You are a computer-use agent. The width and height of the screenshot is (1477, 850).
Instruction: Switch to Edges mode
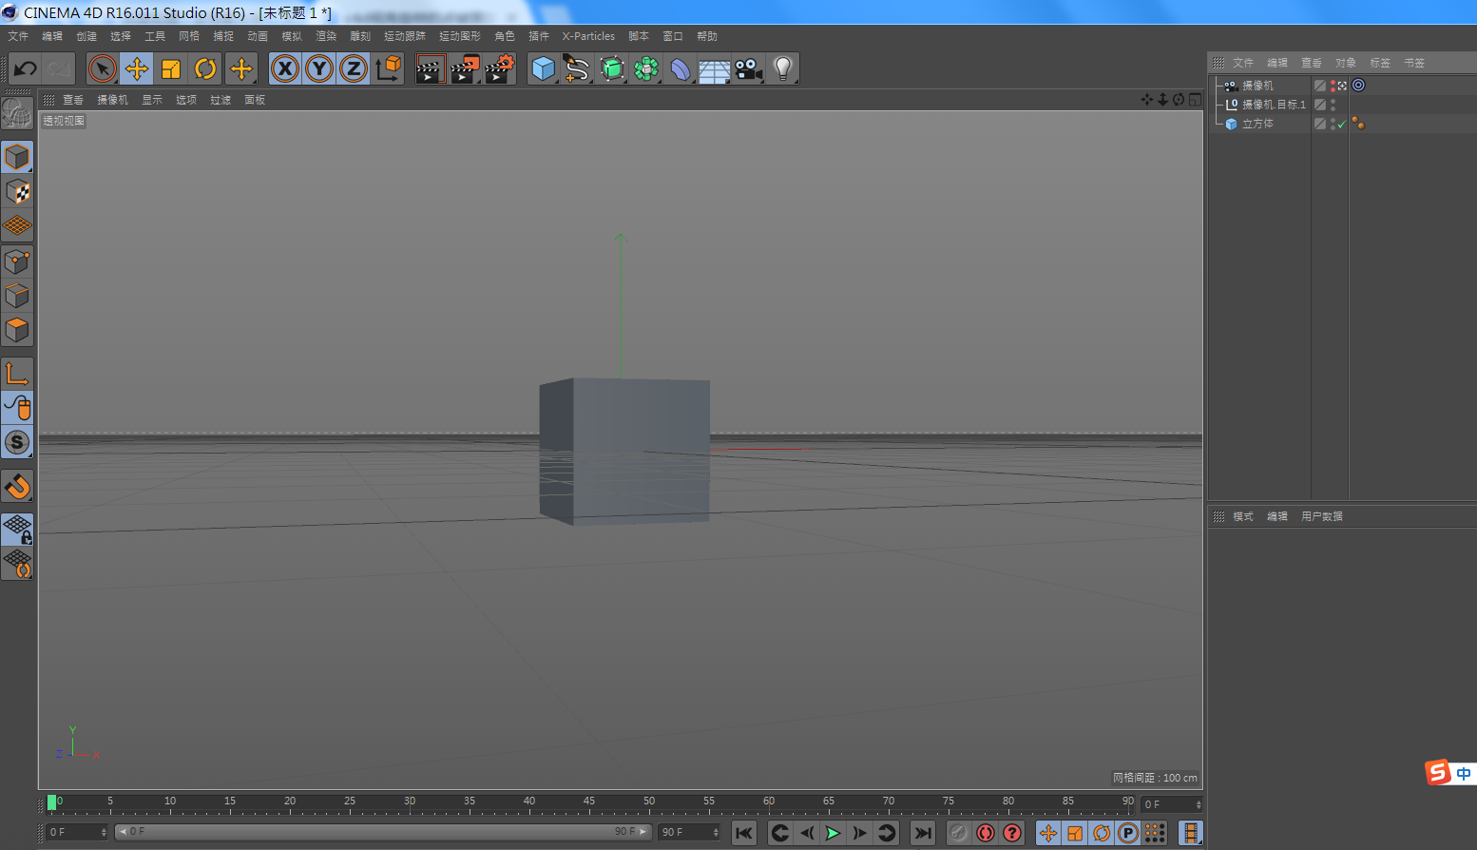[x=17, y=296]
